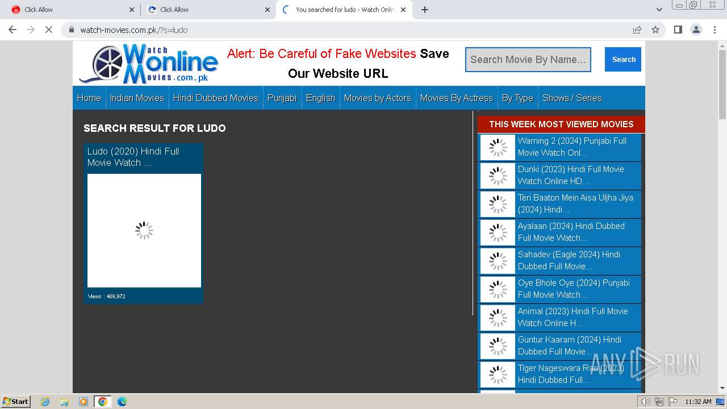Image resolution: width=727 pixels, height=409 pixels.
Task: Open Oye Bhole Oye (2024) Punjabi link
Action: [x=574, y=289]
